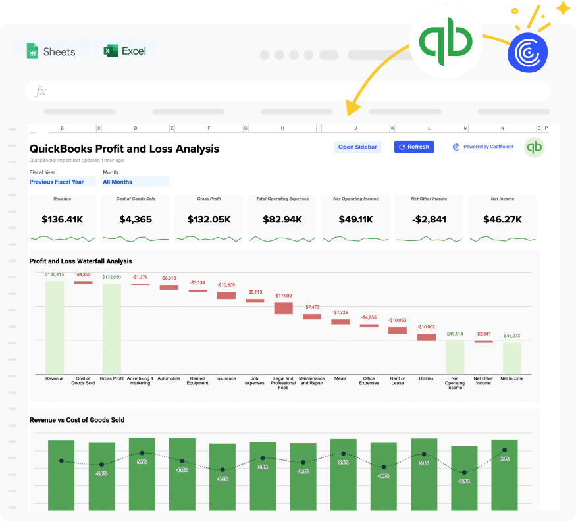Click the Google Sheets icon
Viewport: 576px width, 522px height.
32,51
